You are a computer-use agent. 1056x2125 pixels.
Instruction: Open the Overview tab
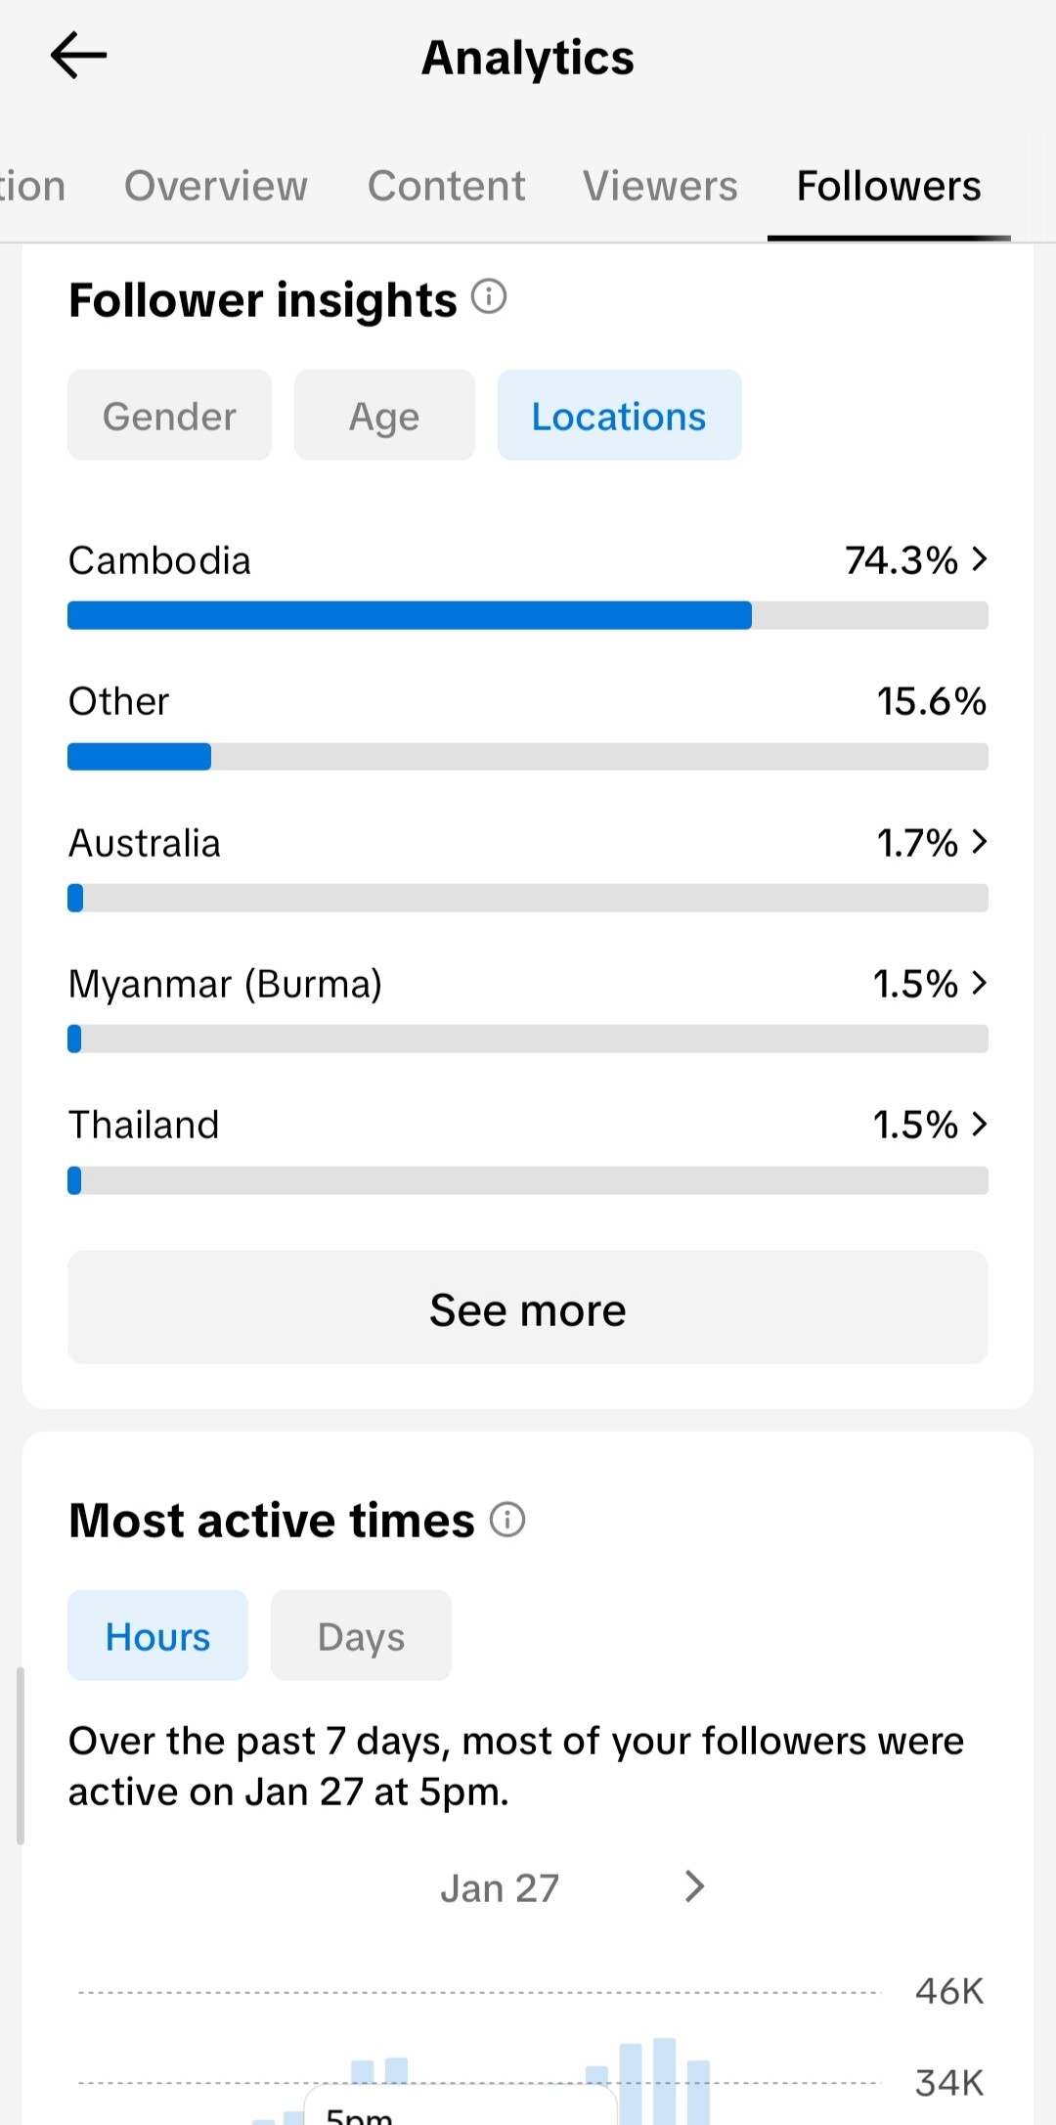pyautogui.click(x=216, y=186)
